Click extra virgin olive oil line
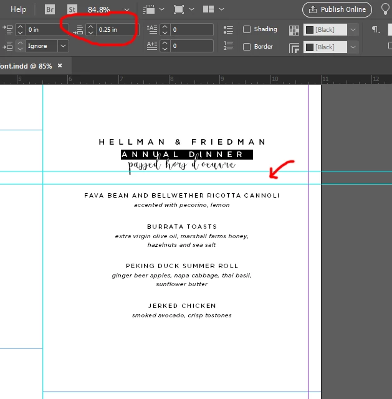Image resolution: width=392 pixels, height=399 pixels. point(181,236)
